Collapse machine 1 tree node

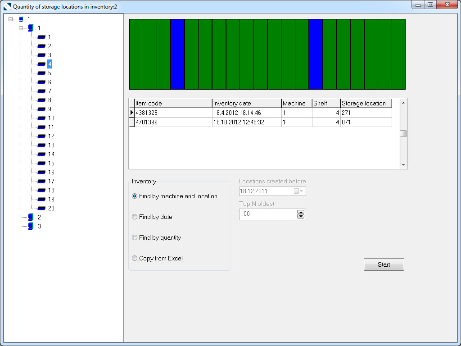21,28
